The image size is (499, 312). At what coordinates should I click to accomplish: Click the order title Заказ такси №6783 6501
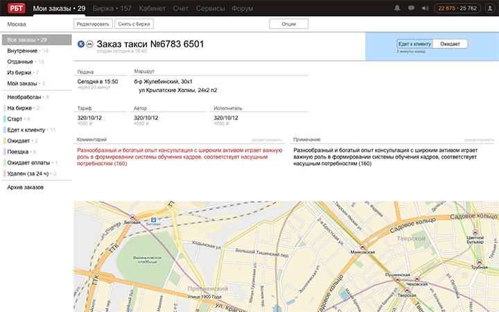(x=150, y=44)
